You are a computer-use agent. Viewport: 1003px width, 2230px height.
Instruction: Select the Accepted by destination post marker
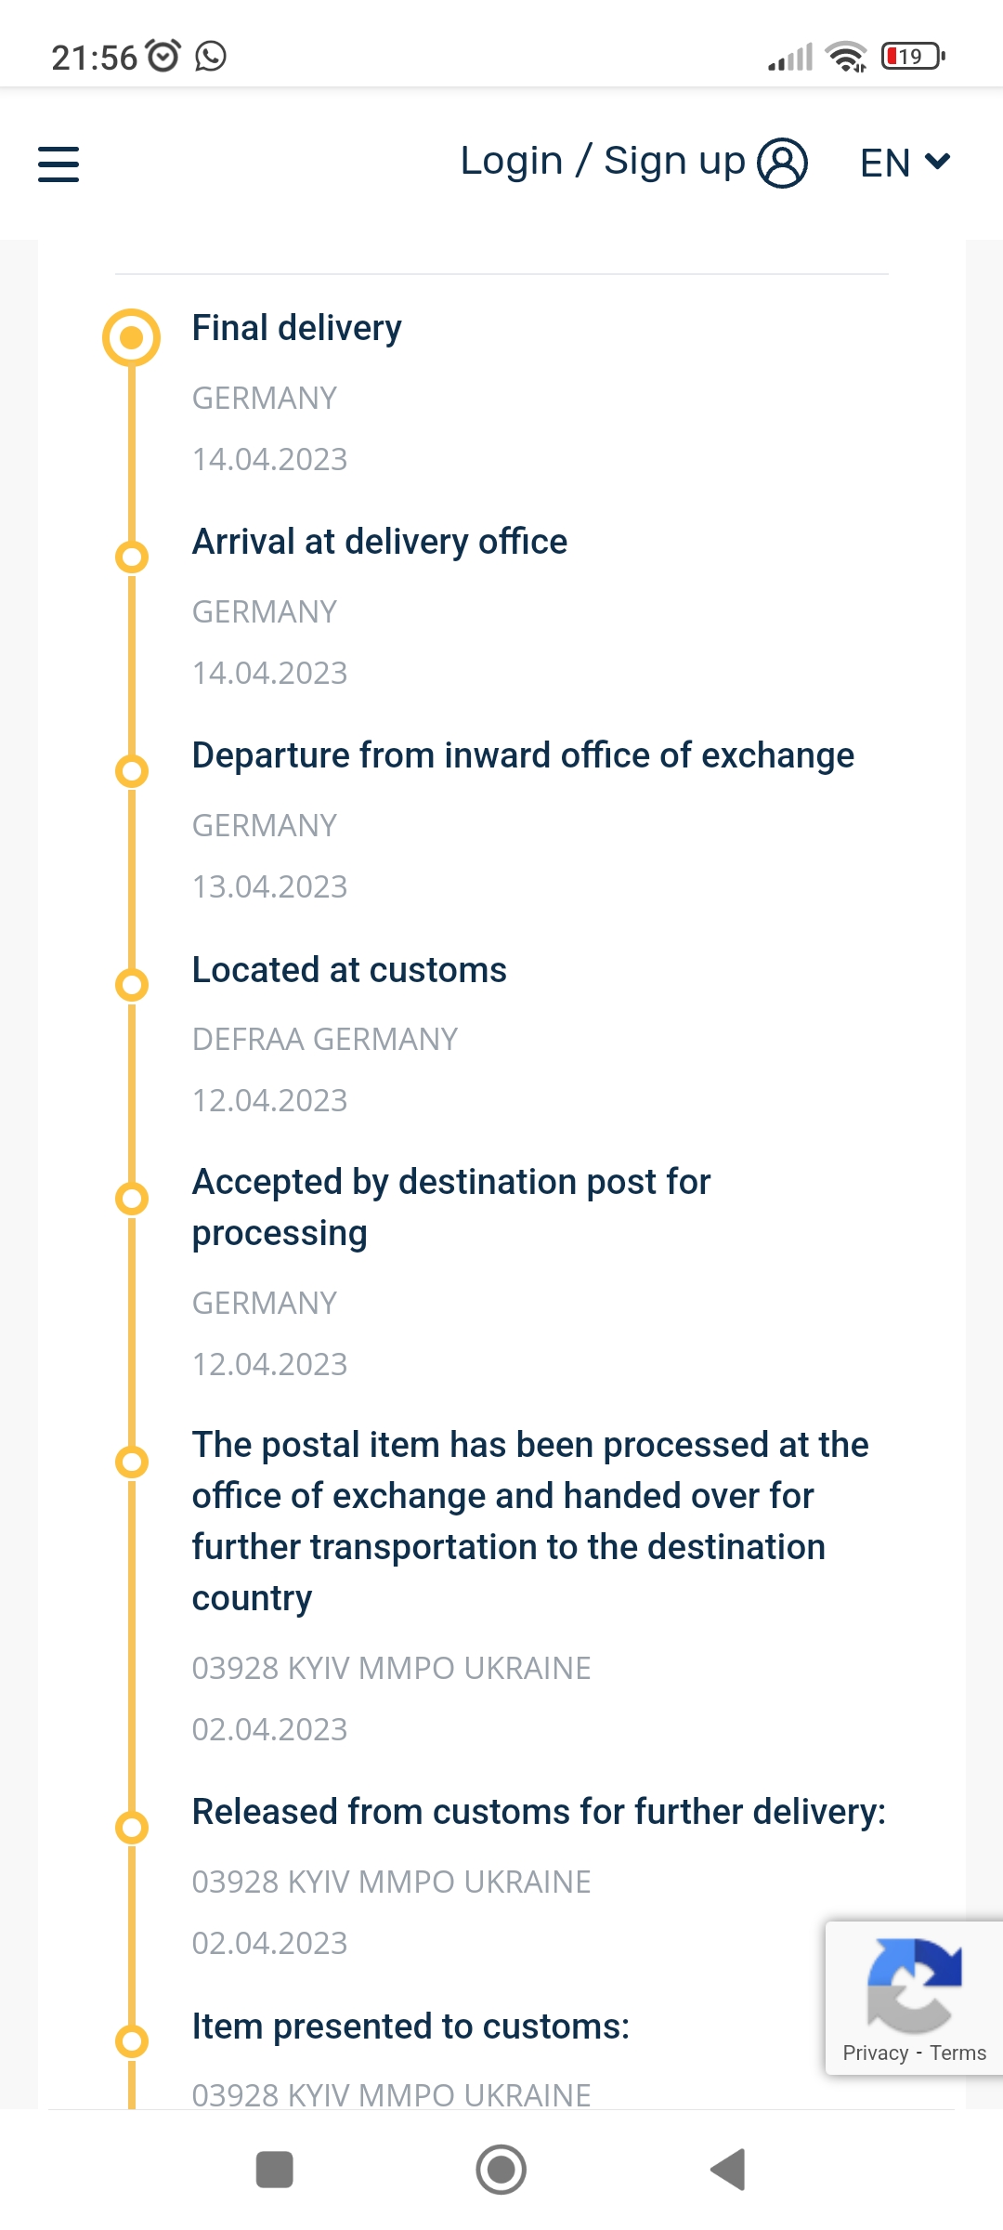coord(131,1199)
